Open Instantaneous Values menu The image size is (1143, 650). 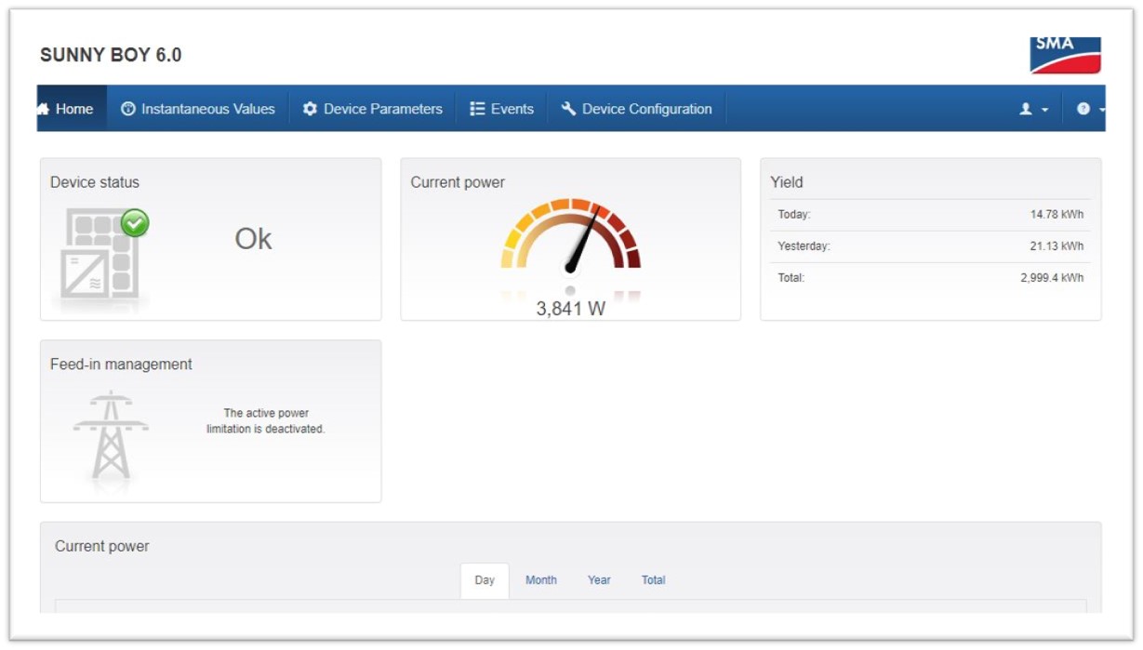[x=198, y=109]
